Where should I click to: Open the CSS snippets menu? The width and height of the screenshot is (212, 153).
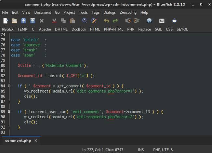point(169,29)
